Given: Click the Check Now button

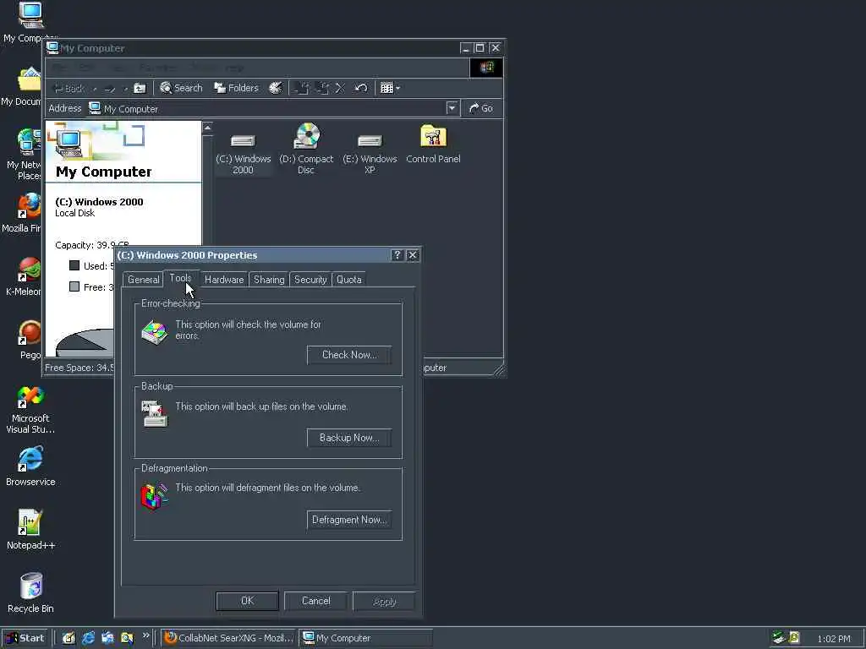Looking at the screenshot, I should tap(349, 355).
